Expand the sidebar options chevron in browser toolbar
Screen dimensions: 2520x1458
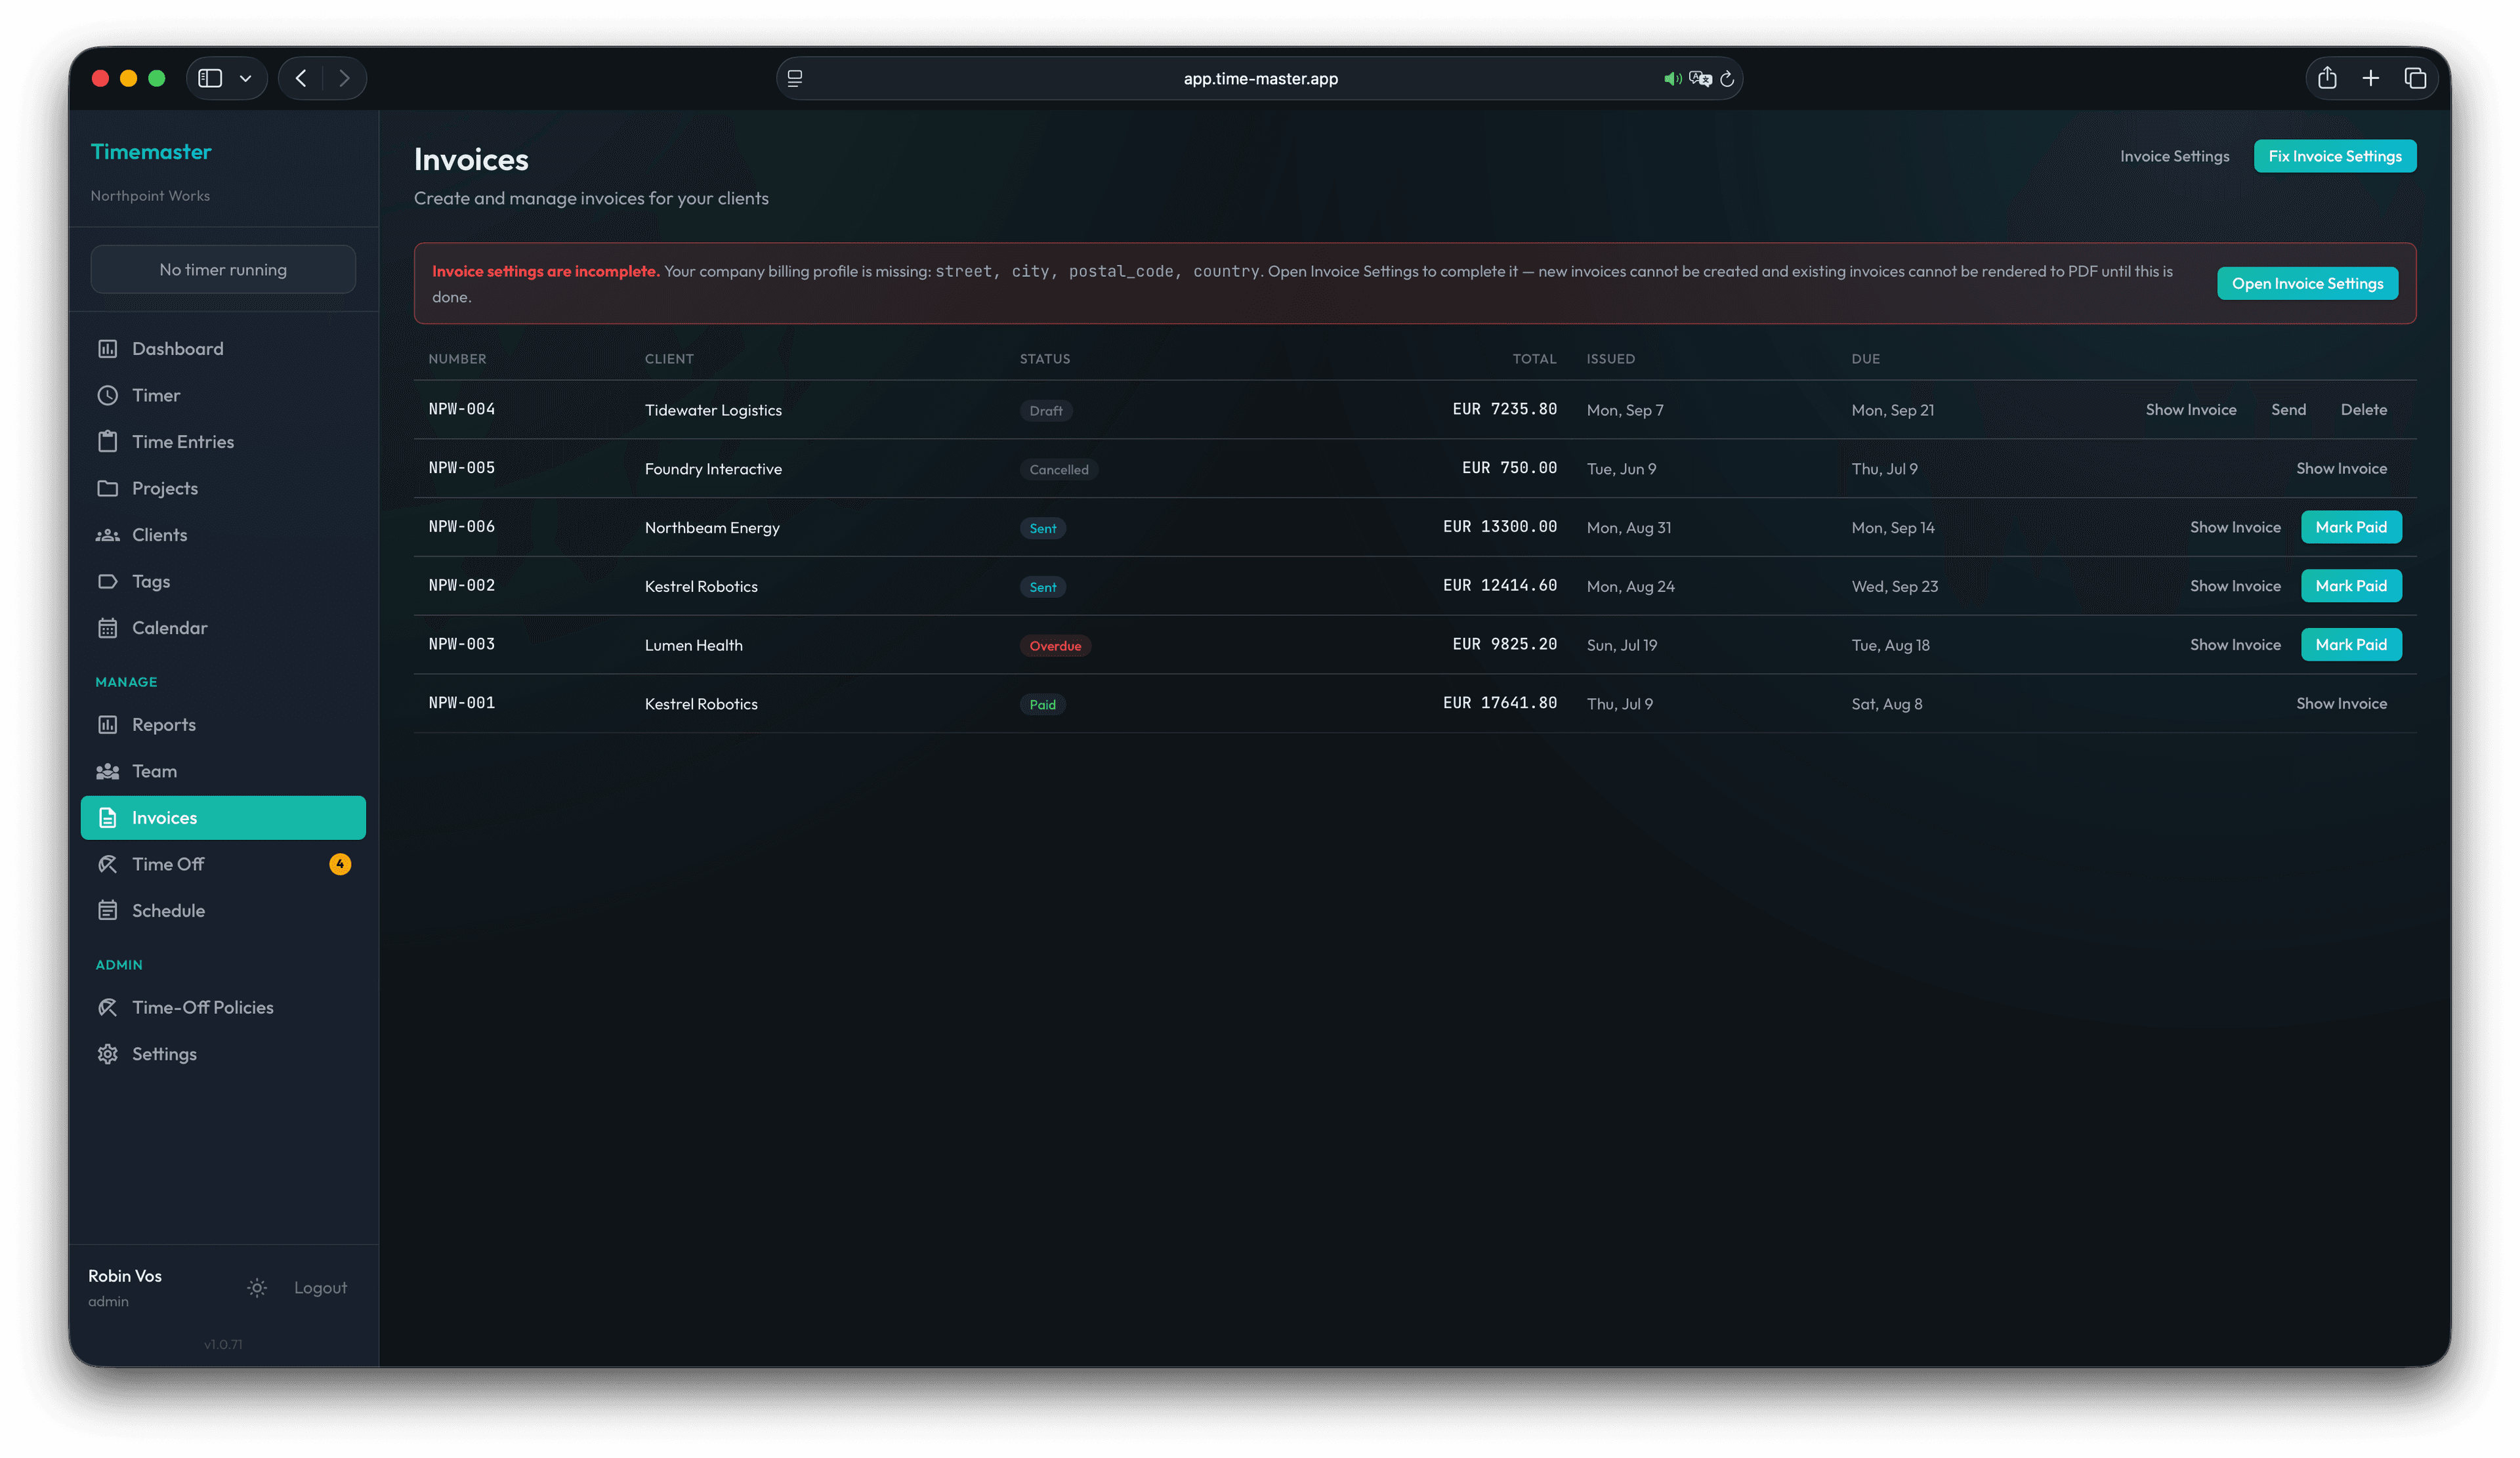245,78
